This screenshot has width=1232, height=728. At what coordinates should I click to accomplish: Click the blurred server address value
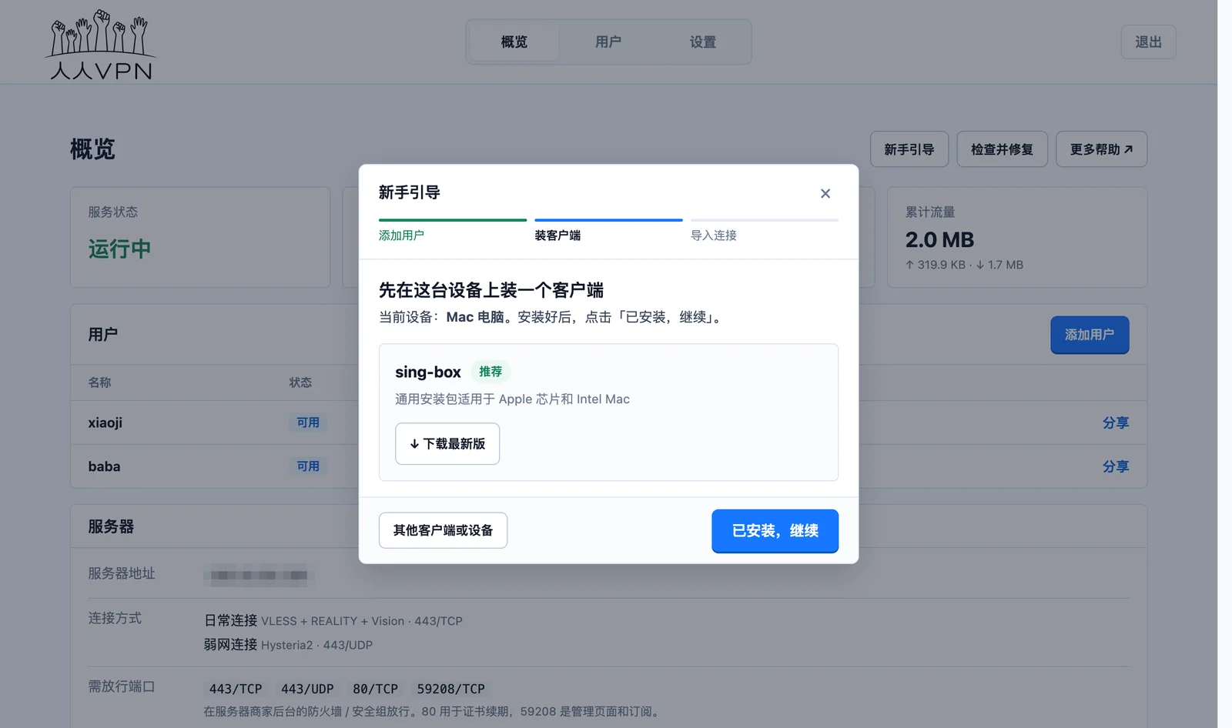coord(259,575)
